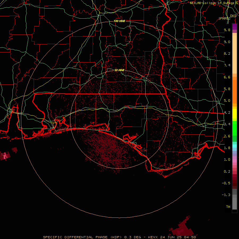Click the "SPECIFIC DIFFERENTIAL PHASE (KDP)" caption

pyautogui.click(x=83, y=237)
